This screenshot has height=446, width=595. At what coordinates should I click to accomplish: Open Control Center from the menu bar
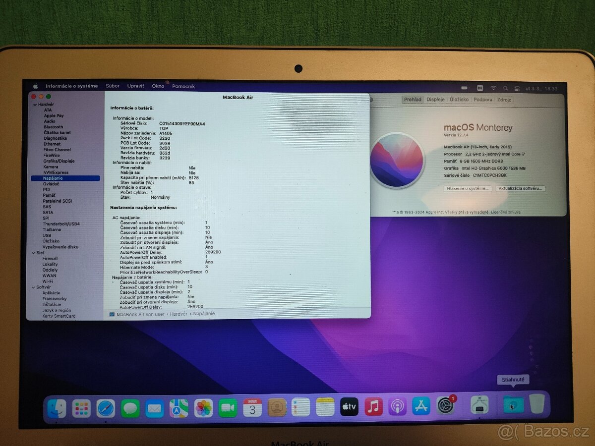pyautogui.click(x=517, y=87)
